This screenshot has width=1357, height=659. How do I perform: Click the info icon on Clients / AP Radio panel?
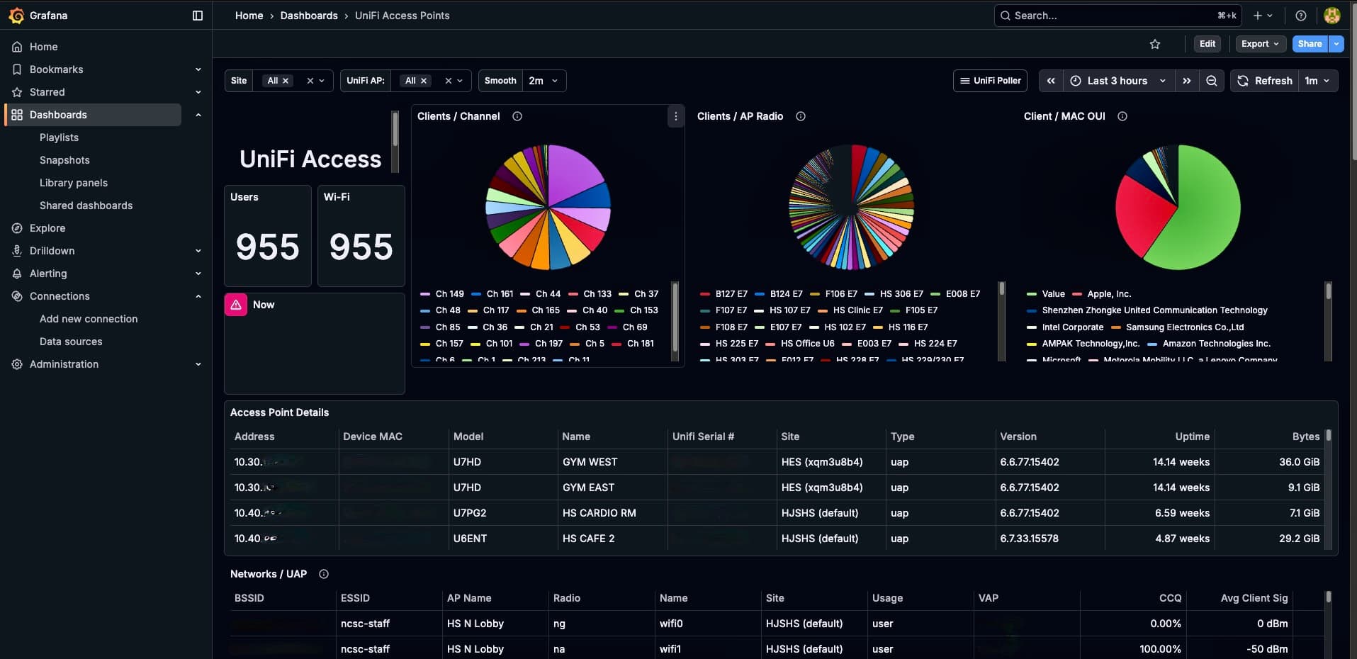tap(800, 116)
